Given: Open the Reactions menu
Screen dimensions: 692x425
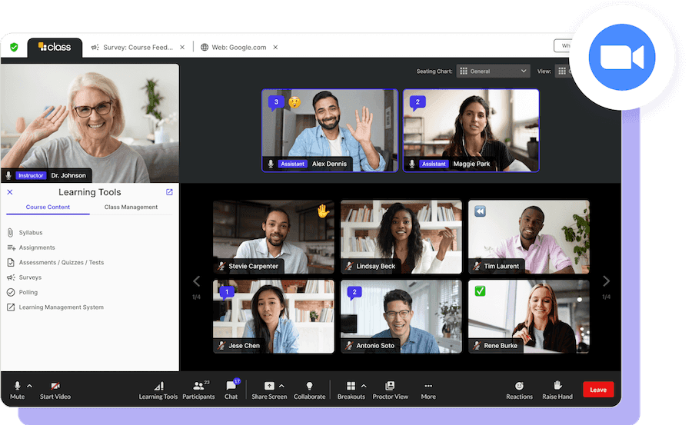Looking at the screenshot, I should (519, 390).
